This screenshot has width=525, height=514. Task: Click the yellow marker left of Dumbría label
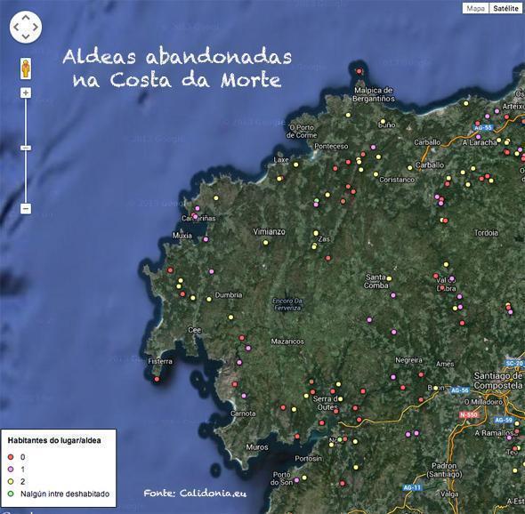[x=209, y=299]
